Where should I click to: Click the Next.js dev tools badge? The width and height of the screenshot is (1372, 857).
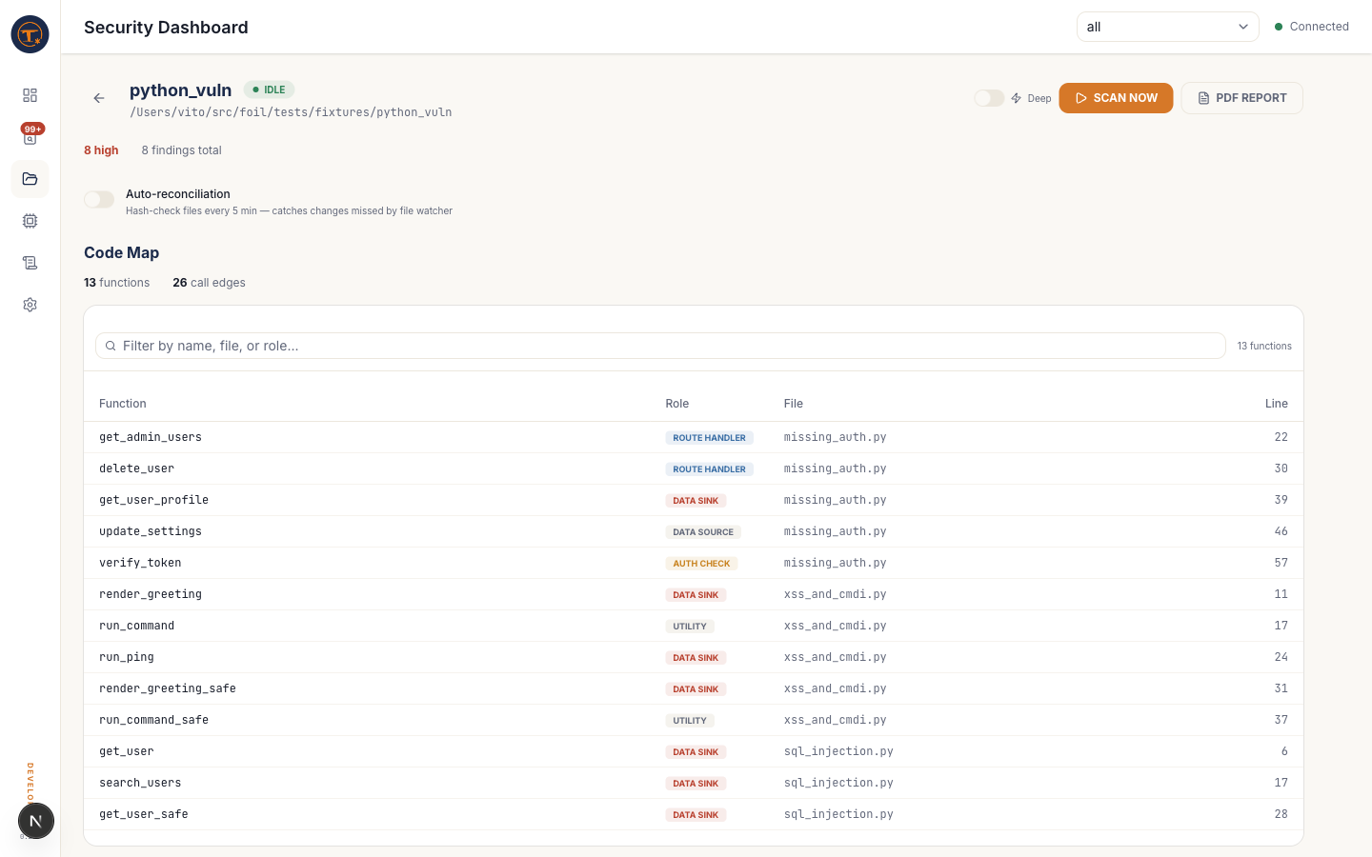coord(35,821)
